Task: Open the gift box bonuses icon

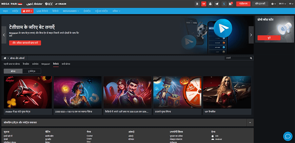Action: 230,4
